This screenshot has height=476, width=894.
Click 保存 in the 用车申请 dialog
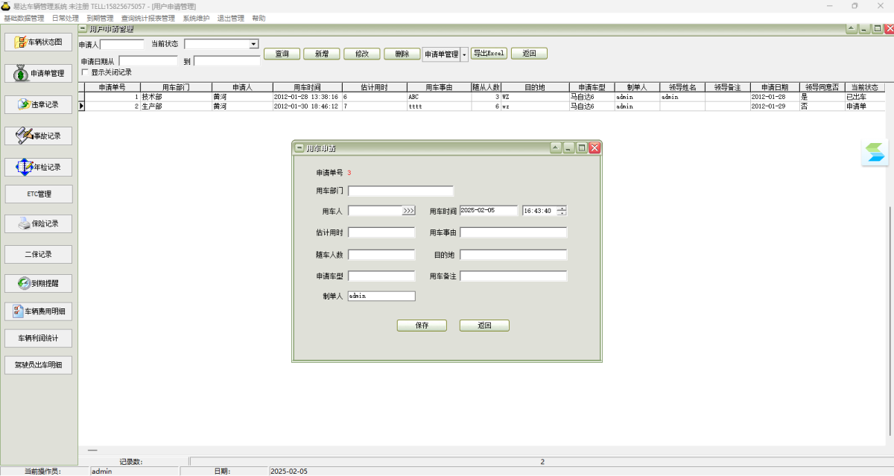pos(422,326)
